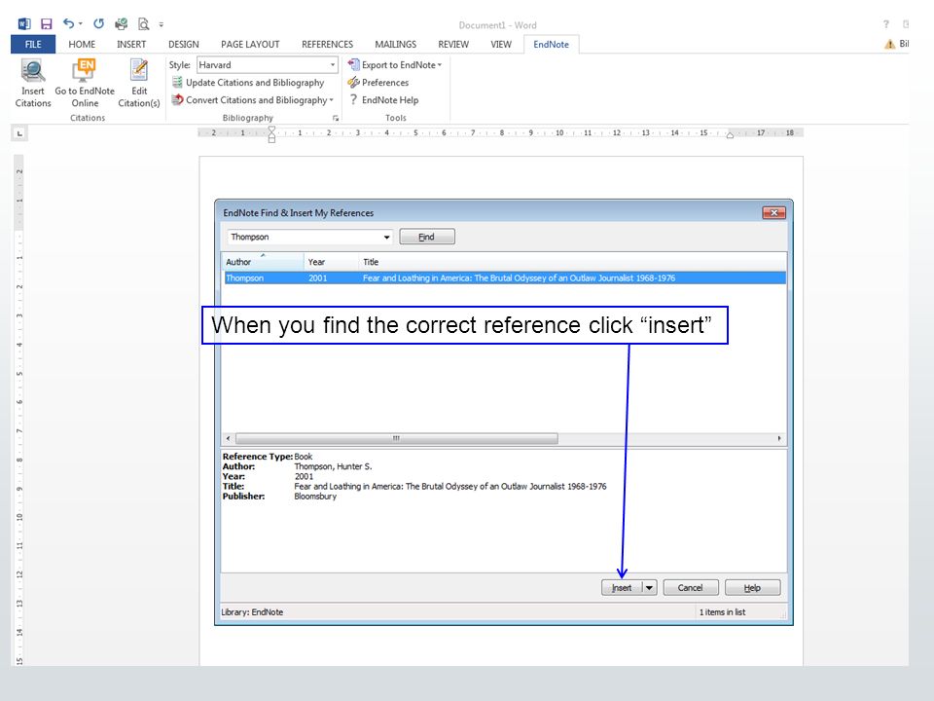The image size is (934, 701).
Task: Switch to the INSERT tab
Action: point(131,44)
